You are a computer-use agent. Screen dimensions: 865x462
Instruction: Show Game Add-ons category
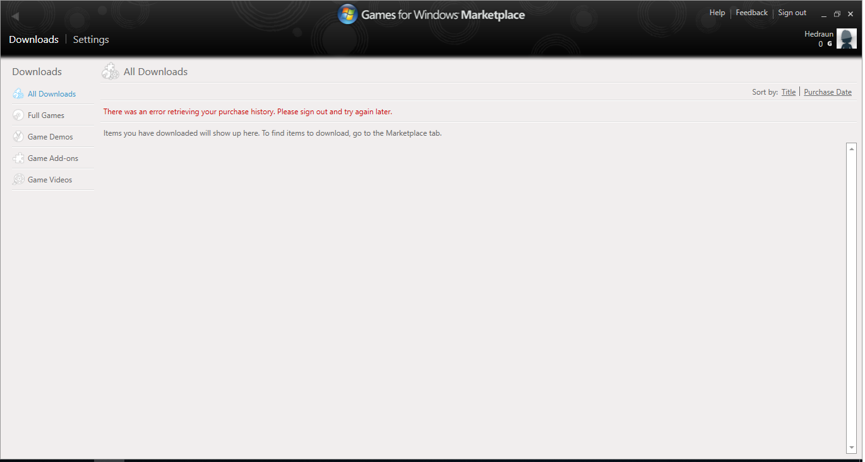coord(53,158)
